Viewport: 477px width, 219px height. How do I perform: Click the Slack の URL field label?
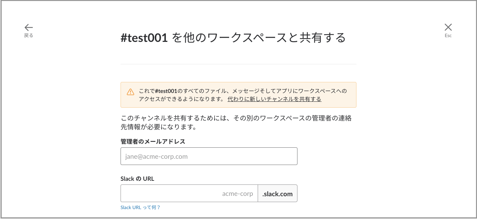click(137, 179)
